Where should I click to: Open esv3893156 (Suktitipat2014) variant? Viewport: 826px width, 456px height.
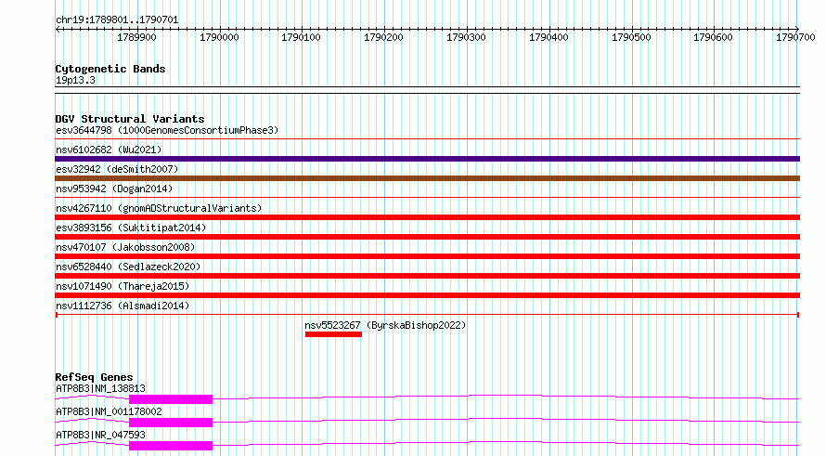click(x=131, y=228)
